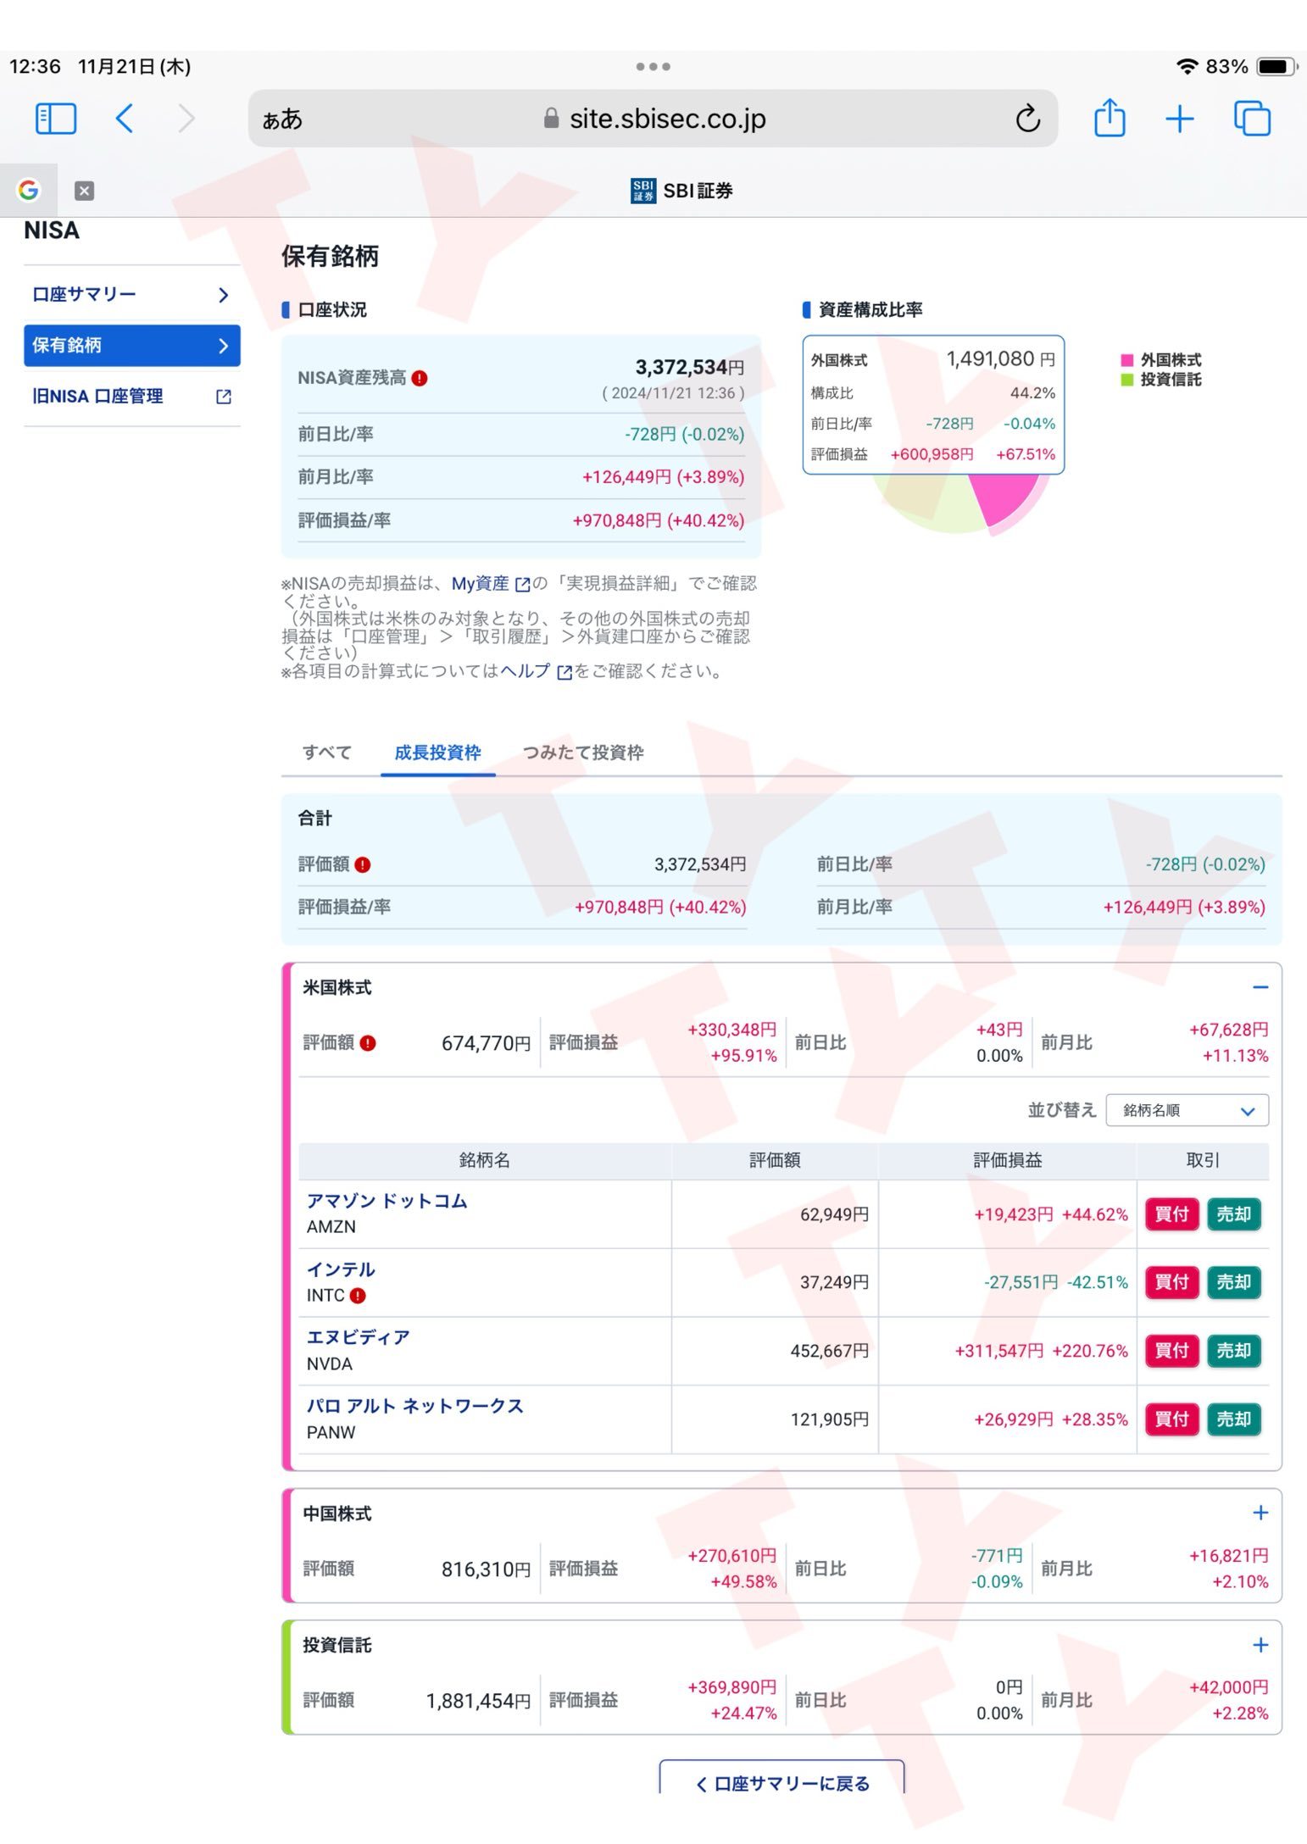Add a new tab with plus icon
Screen dimensions: 1307x1844
coord(1179,119)
